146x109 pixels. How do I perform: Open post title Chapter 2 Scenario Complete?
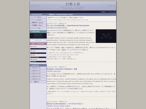pyautogui.click(x=62, y=69)
